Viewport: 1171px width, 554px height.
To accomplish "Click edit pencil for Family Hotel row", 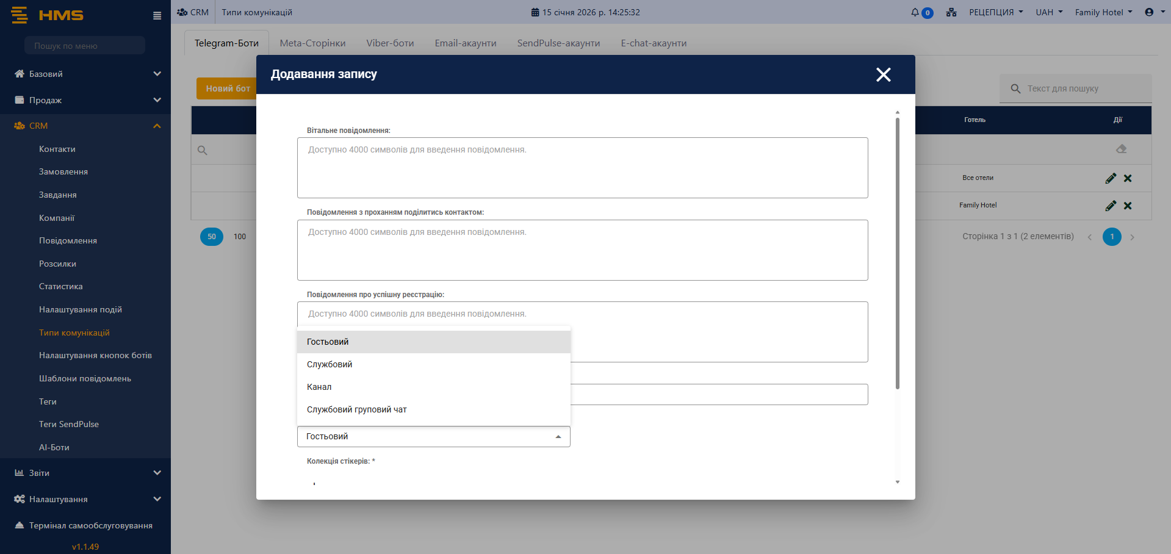I will tap(1111, 206).
